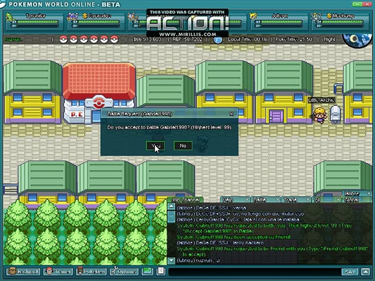Viewport: 375px width, 281px height.
Task: Click 'no tengo con que matar eso' message
Action: pos(240,213)
